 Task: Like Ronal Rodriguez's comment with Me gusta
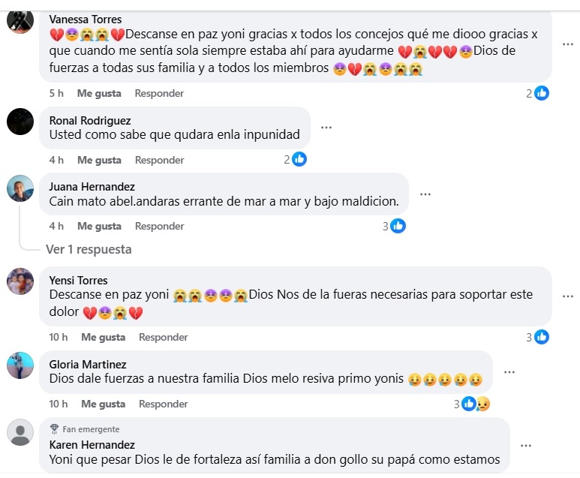pyautogui.click(x=99, y=160)
